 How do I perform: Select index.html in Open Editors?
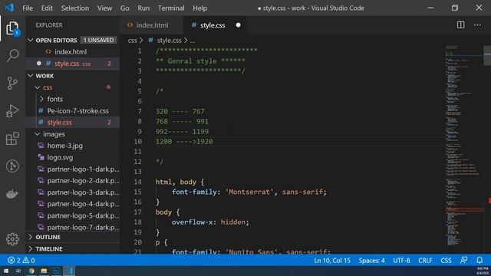(71, 52)
